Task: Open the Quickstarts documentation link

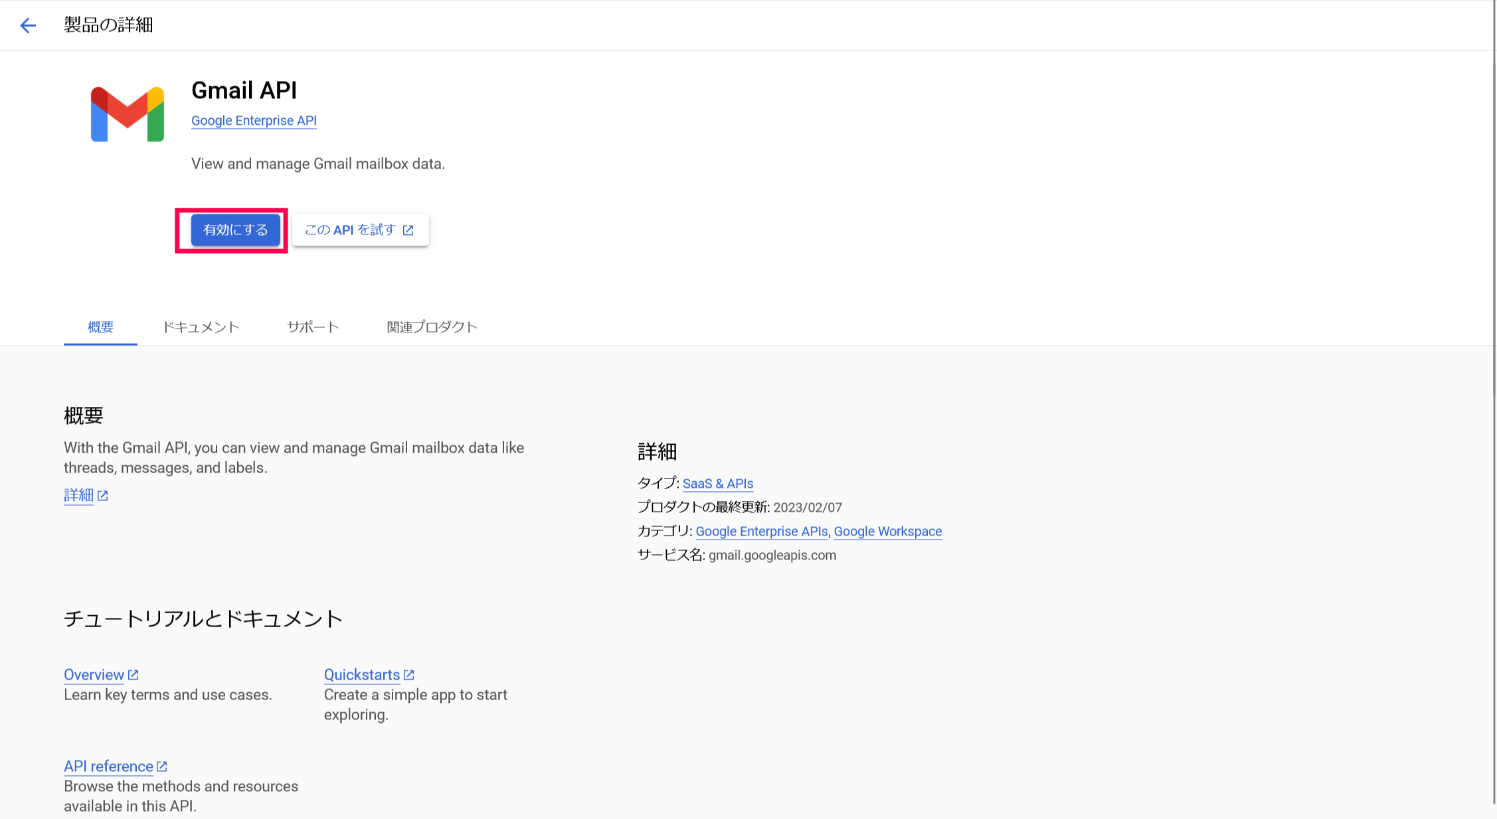Action: point(362,675)
